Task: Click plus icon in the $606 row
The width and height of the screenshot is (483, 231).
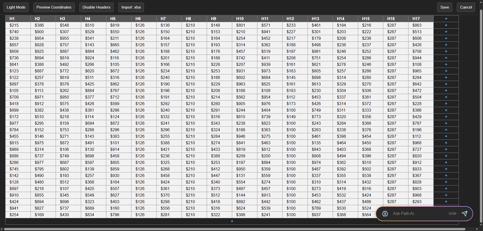Action: (446, 38)
